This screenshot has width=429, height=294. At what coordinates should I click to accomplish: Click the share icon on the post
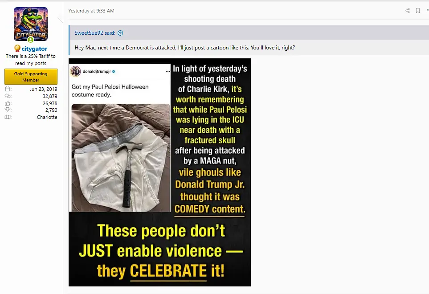point(407,11)
